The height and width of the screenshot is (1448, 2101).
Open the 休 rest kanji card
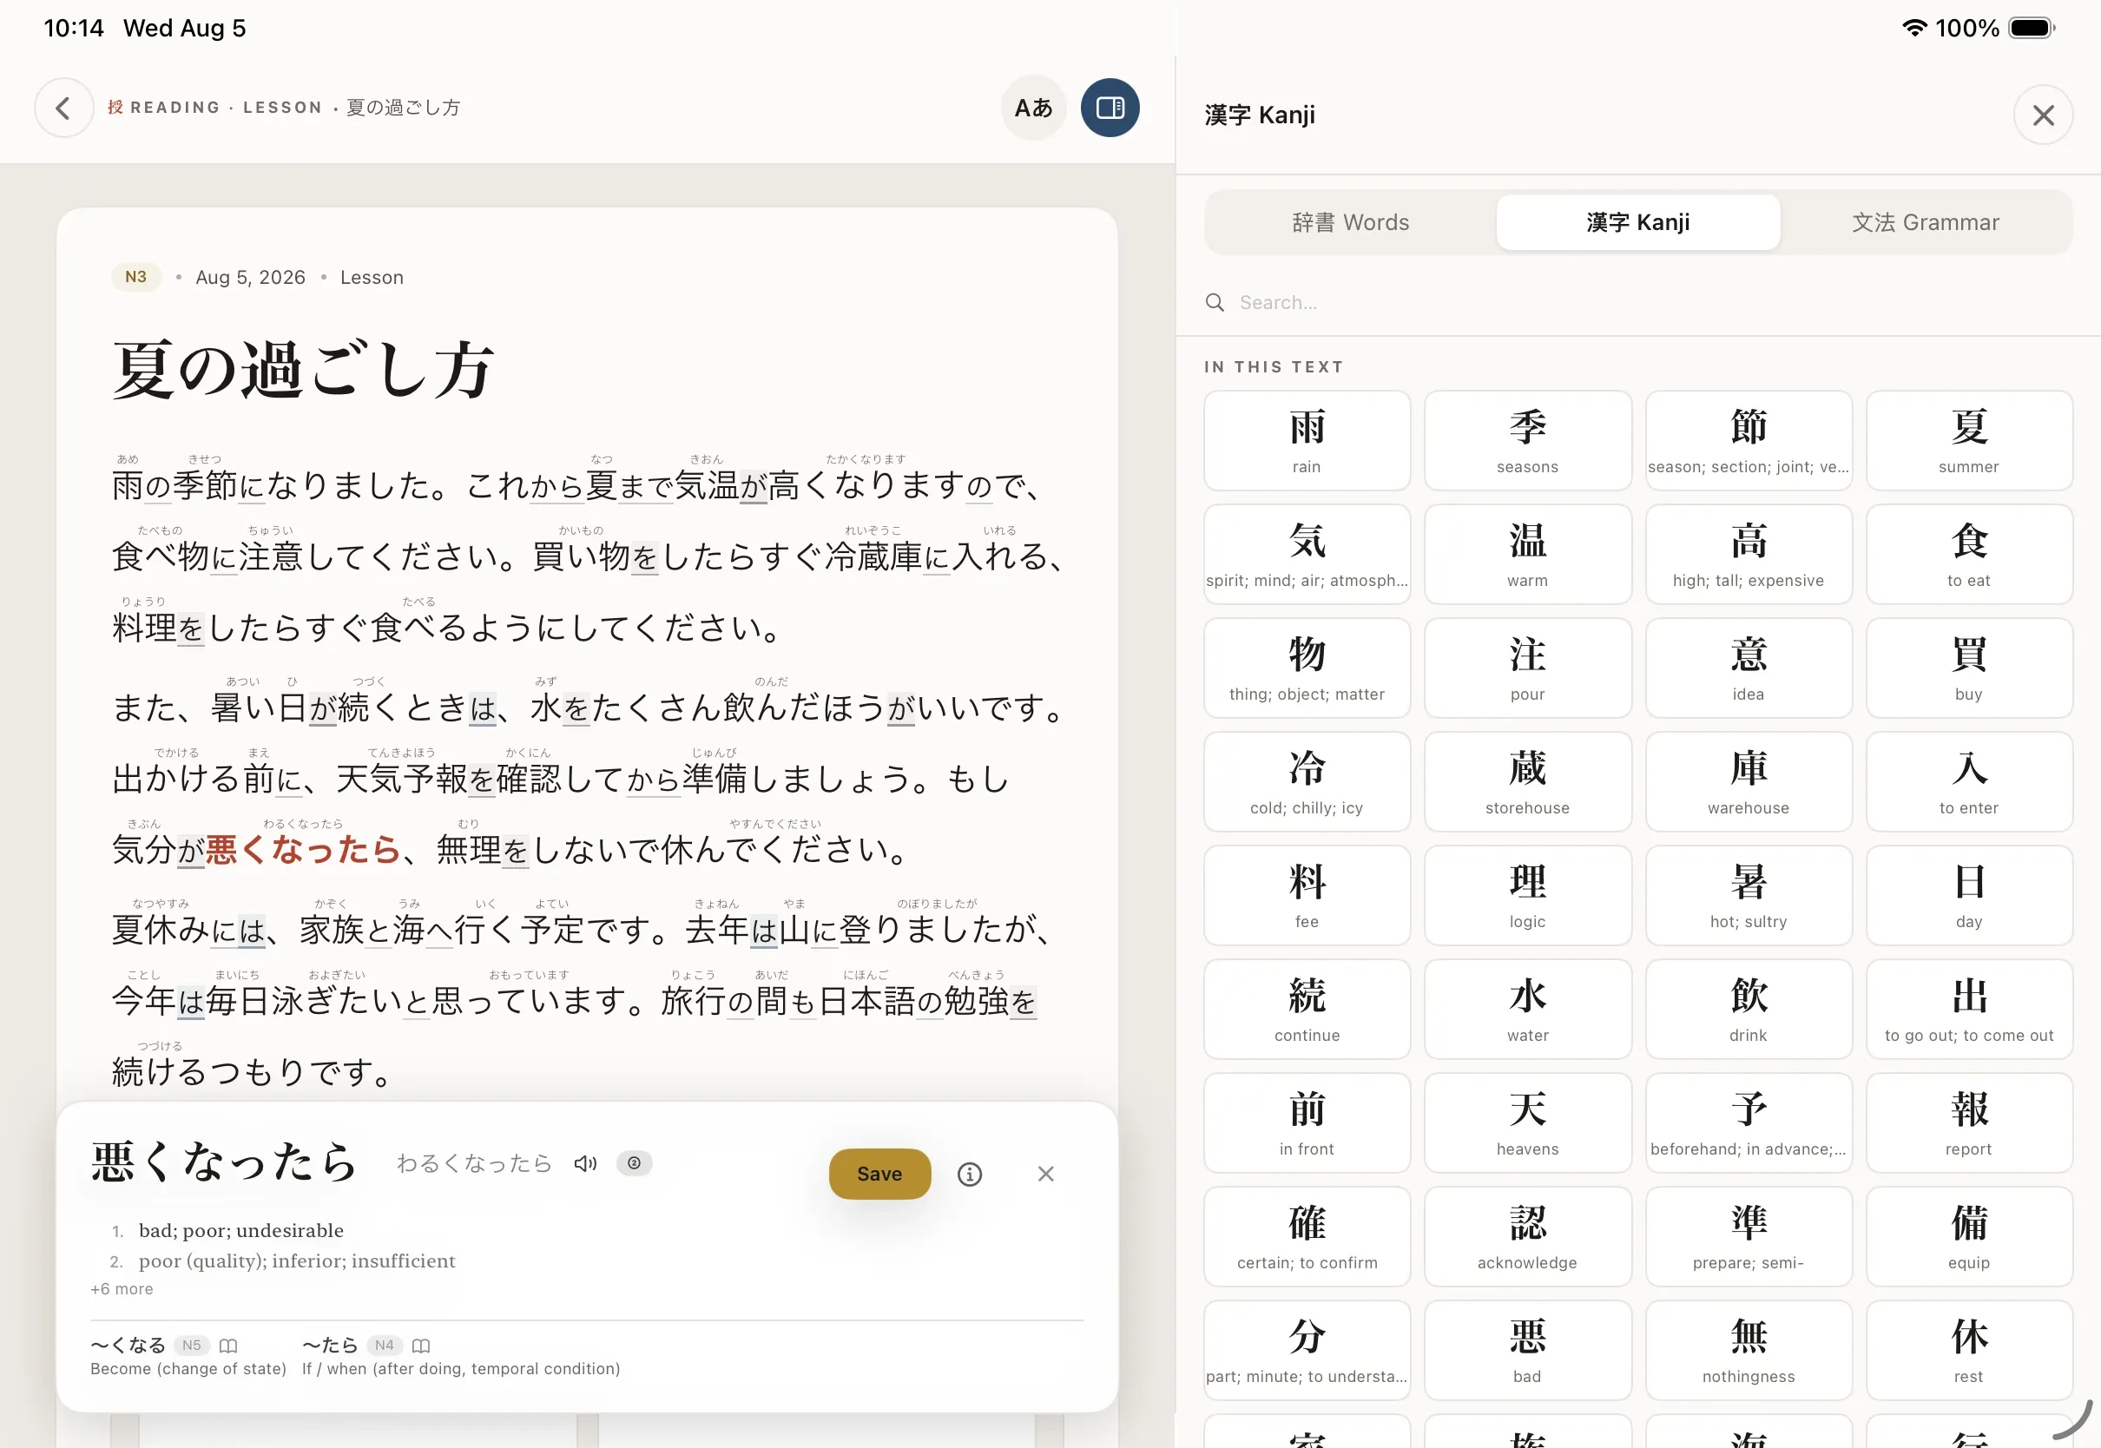1969,1350
